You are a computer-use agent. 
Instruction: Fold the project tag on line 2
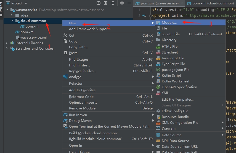pyautogui.click(x=150, y=15)
